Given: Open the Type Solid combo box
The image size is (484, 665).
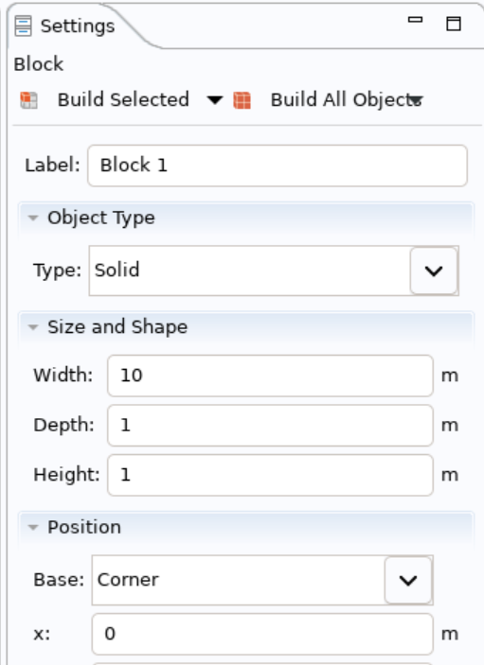Looking at the screenshot, I should click(x=274, y=271).
